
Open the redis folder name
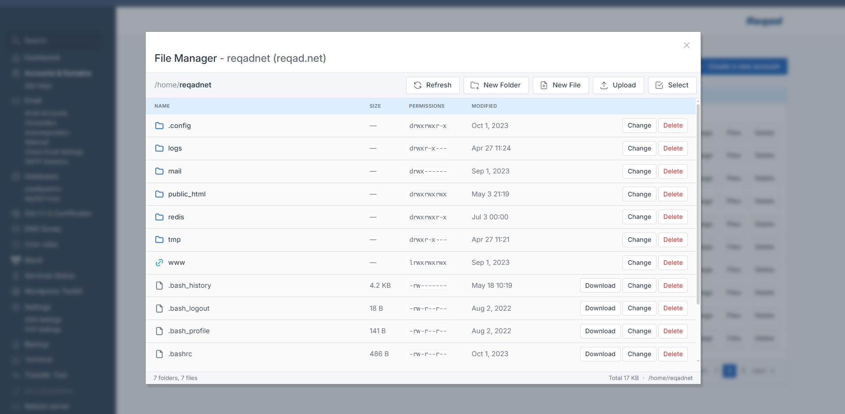click(176, 217)
